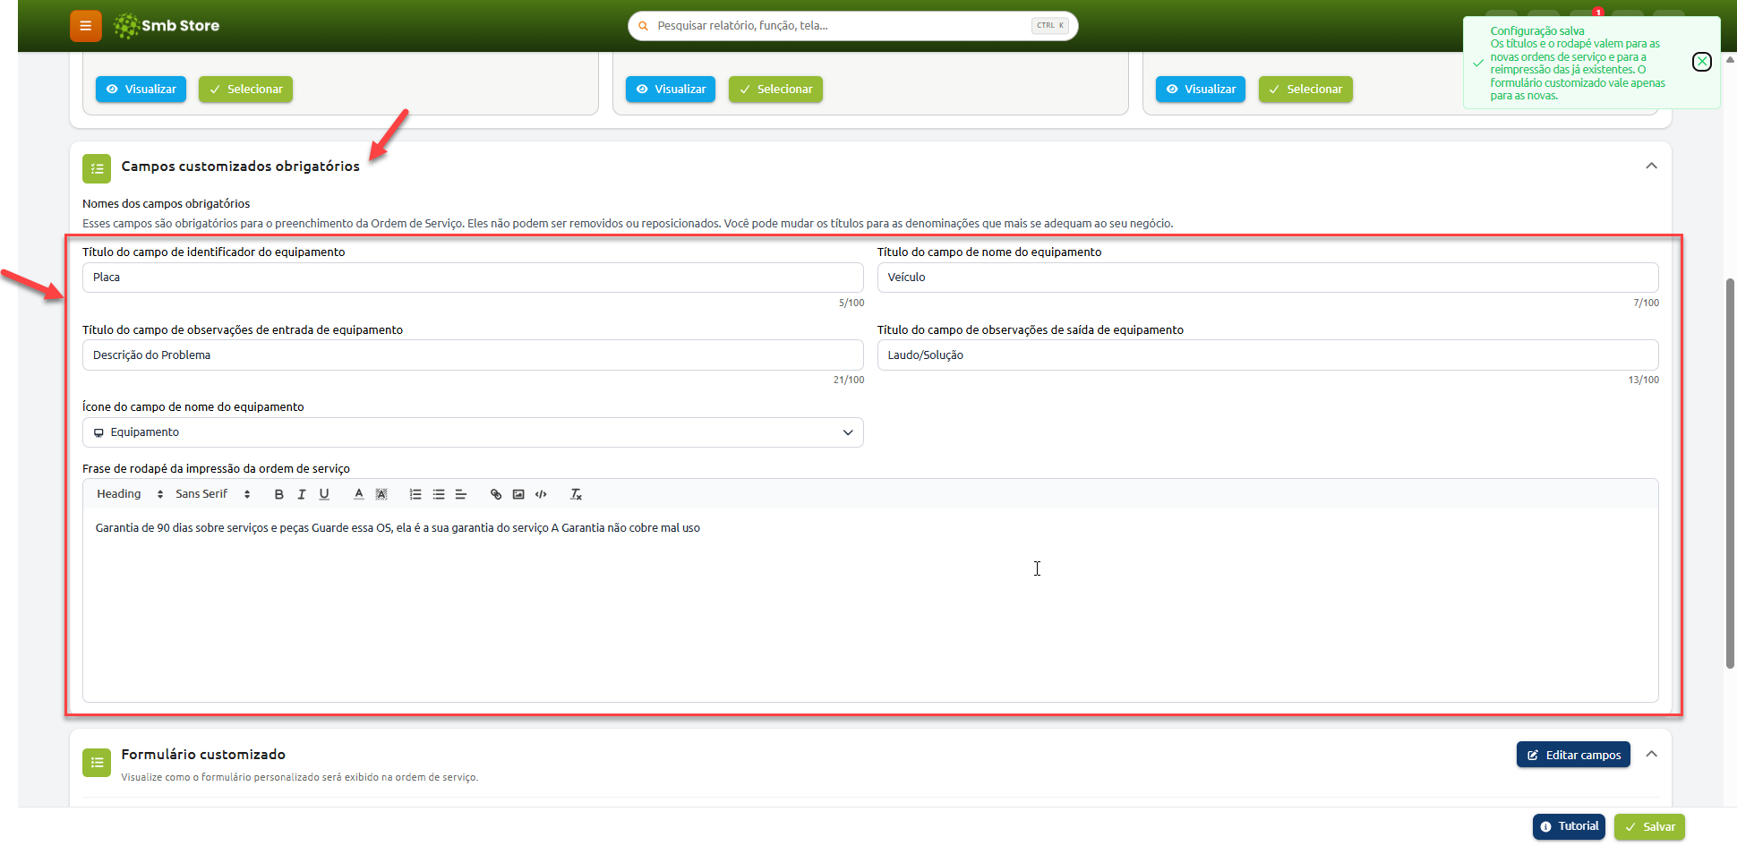Viewport: 1737px width, 846px height.
Task: Click the Placa identifier title field
Action: tap(473, 278)
